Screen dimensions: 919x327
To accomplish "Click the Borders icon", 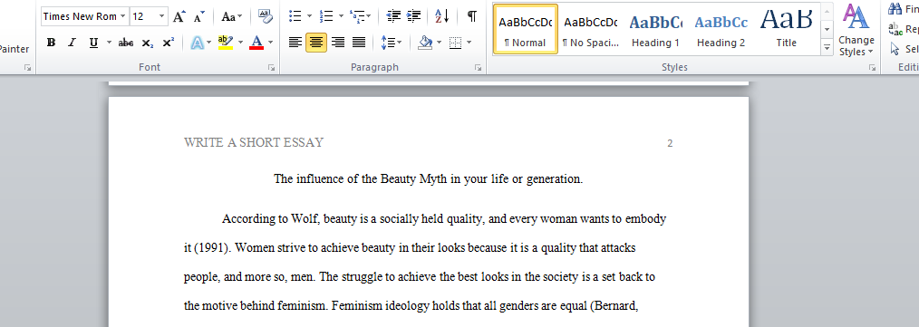I will 455,43.
